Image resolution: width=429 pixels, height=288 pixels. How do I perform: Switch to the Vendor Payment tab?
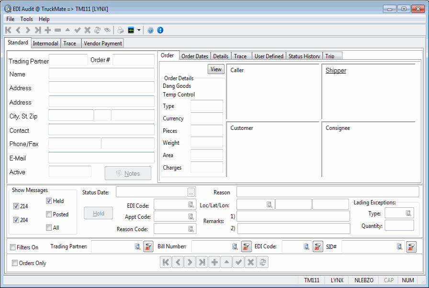point(103,43)
